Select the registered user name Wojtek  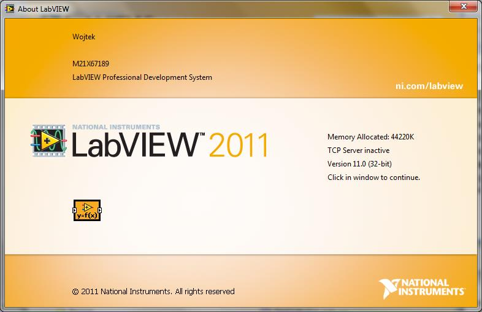click(83, 37)
